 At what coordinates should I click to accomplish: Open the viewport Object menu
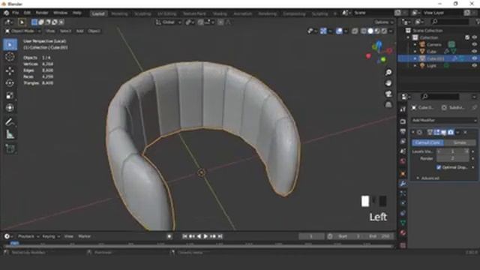(x=94, y=31)
